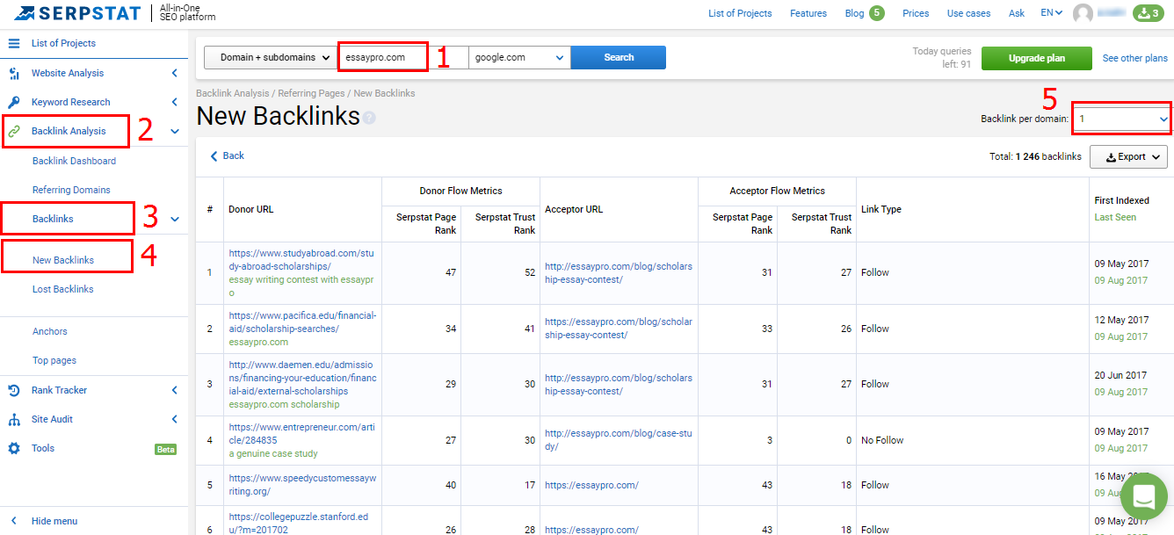Viewport: 1174px width, 535px height.
Task: Open the Domain + subdomains dropdown
Action: pyautogui.click(x=271, y=57)
